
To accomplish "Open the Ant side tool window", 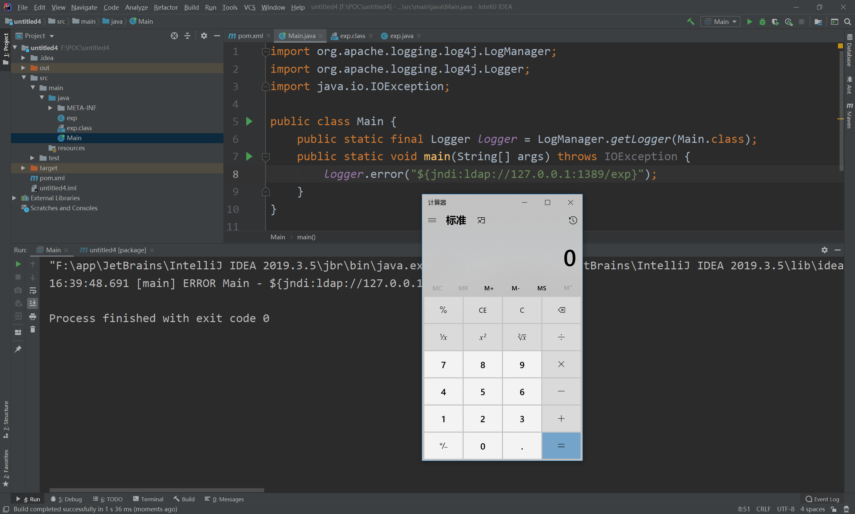I will (x=849, y=85).
